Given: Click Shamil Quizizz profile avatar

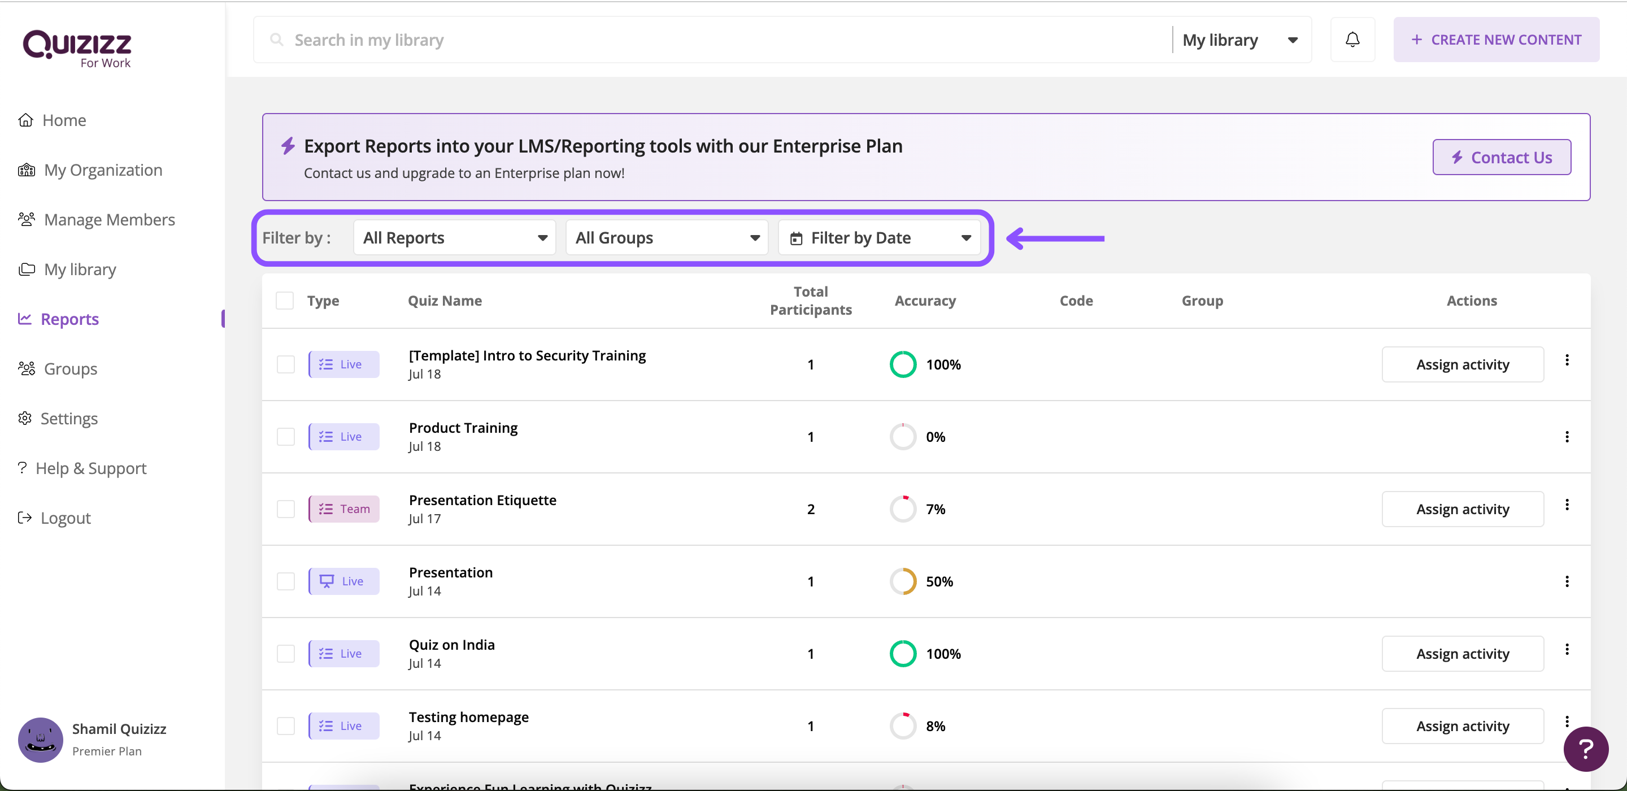Looking at the screenshot, I should pyautogui.click(x=41, y=739).
